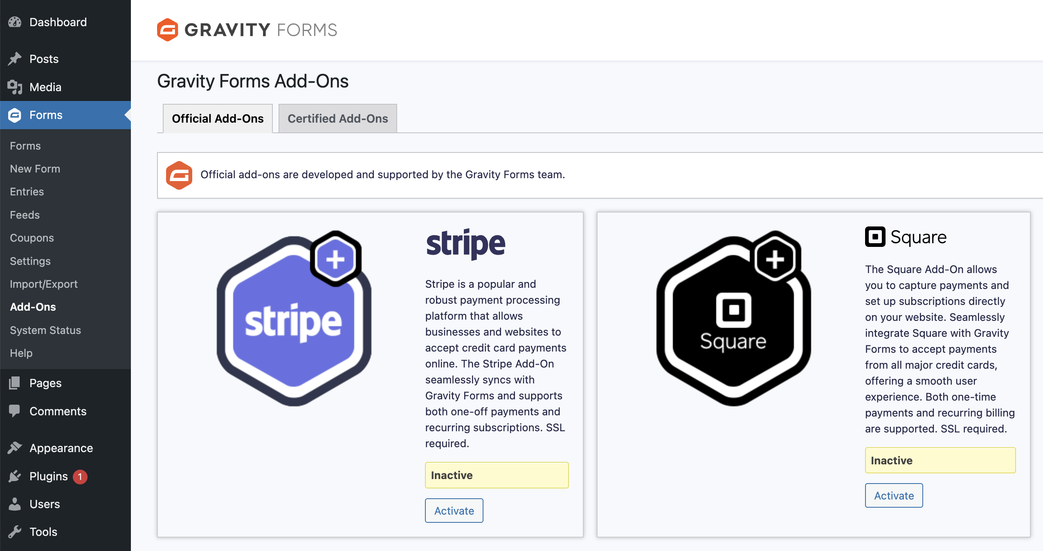Click the Plugins plug icon
This screenshot has width=1043, height=551.
click(15, 476)
